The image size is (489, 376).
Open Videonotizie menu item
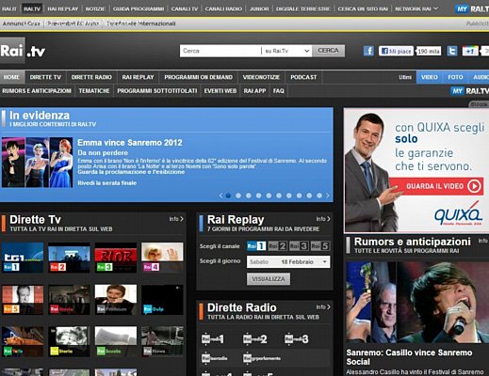(261, 77)
